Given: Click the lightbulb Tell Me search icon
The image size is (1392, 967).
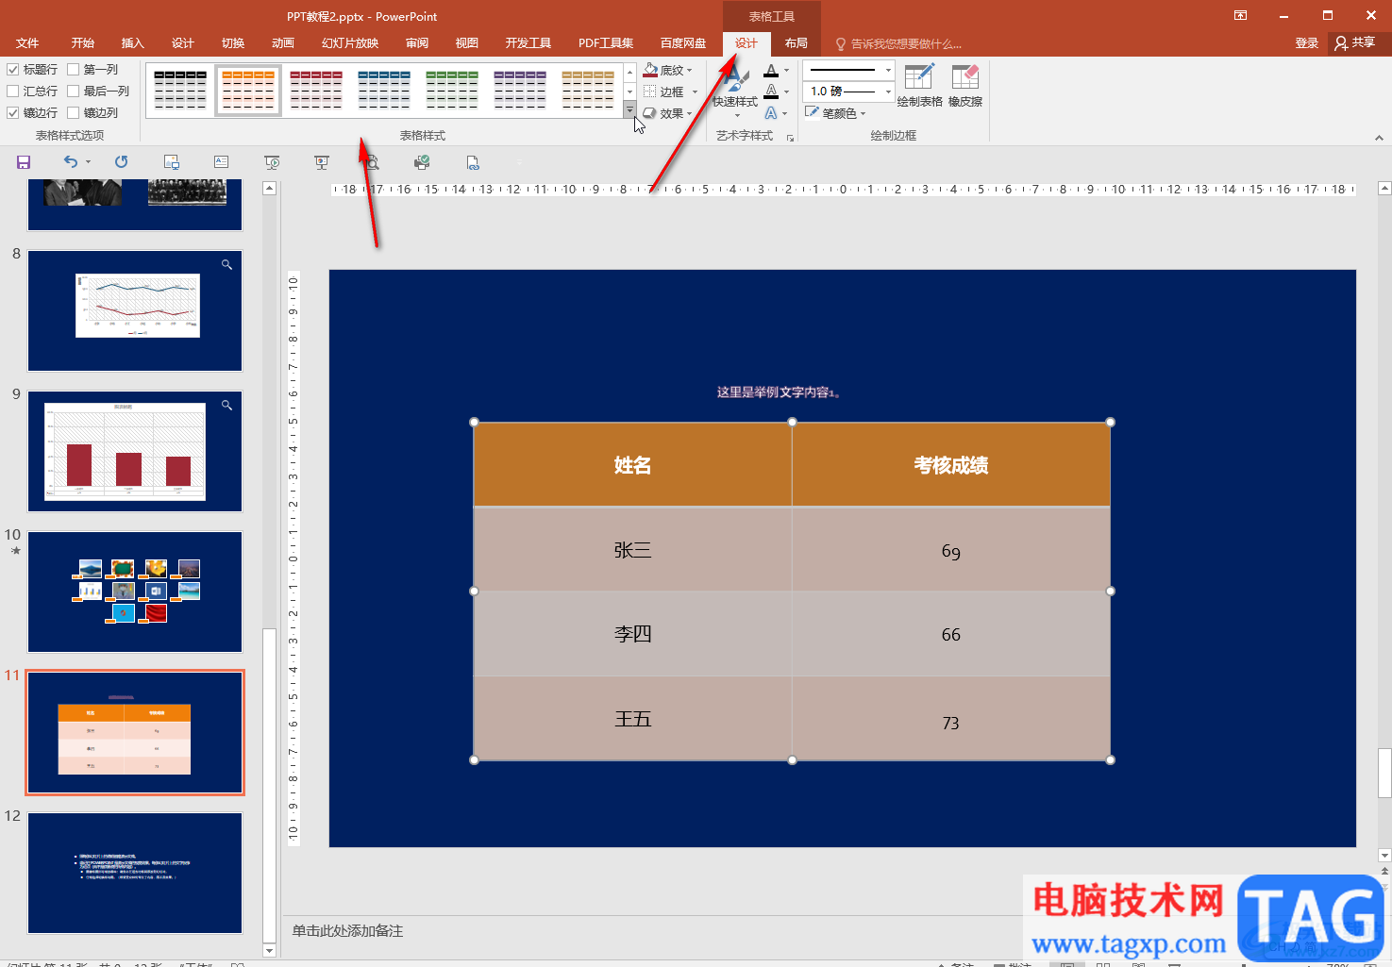Looking at the screenshot, I should pos(841,44).
